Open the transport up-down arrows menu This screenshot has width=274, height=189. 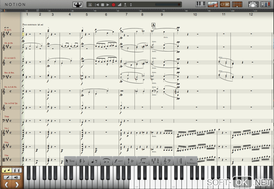click(131, 5)
